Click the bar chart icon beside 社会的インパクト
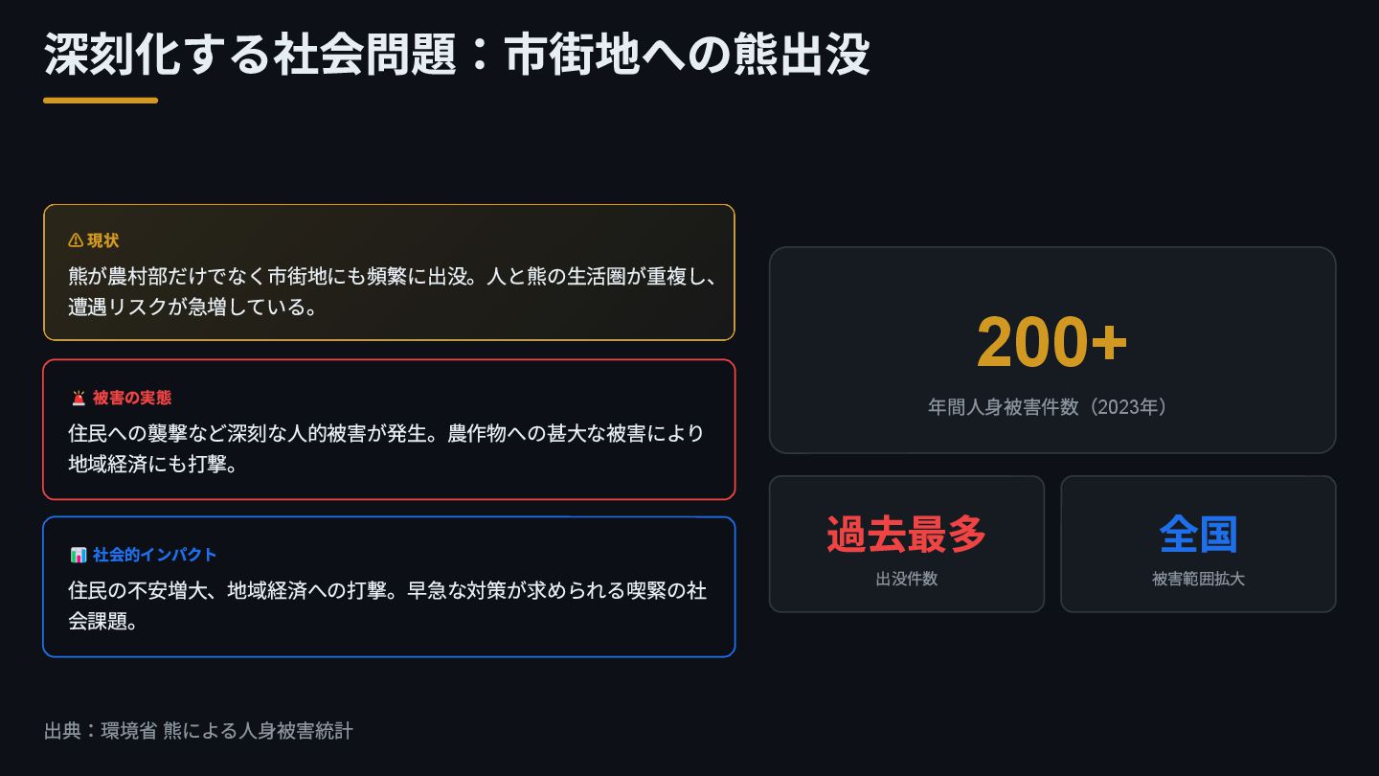This screenshot has width=1379, height=776. [x=79, y=555]
